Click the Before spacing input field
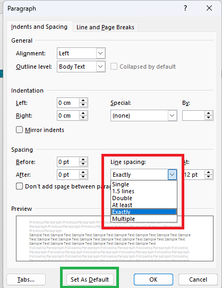The width and height of the screenshot is (222, 288). pos(68,162)
